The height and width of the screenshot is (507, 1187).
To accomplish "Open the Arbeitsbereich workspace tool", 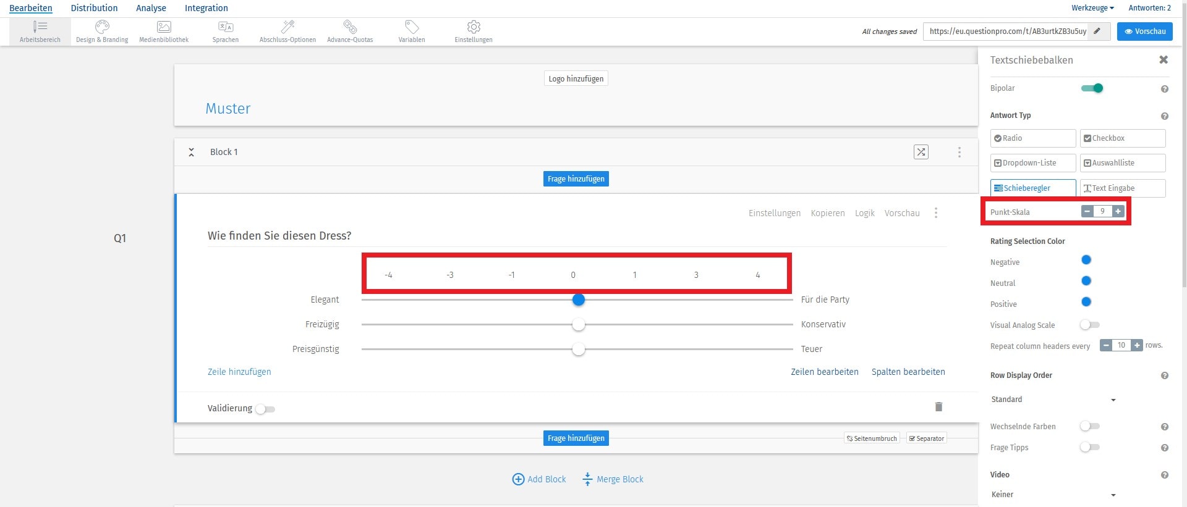I will click(40, 31).
